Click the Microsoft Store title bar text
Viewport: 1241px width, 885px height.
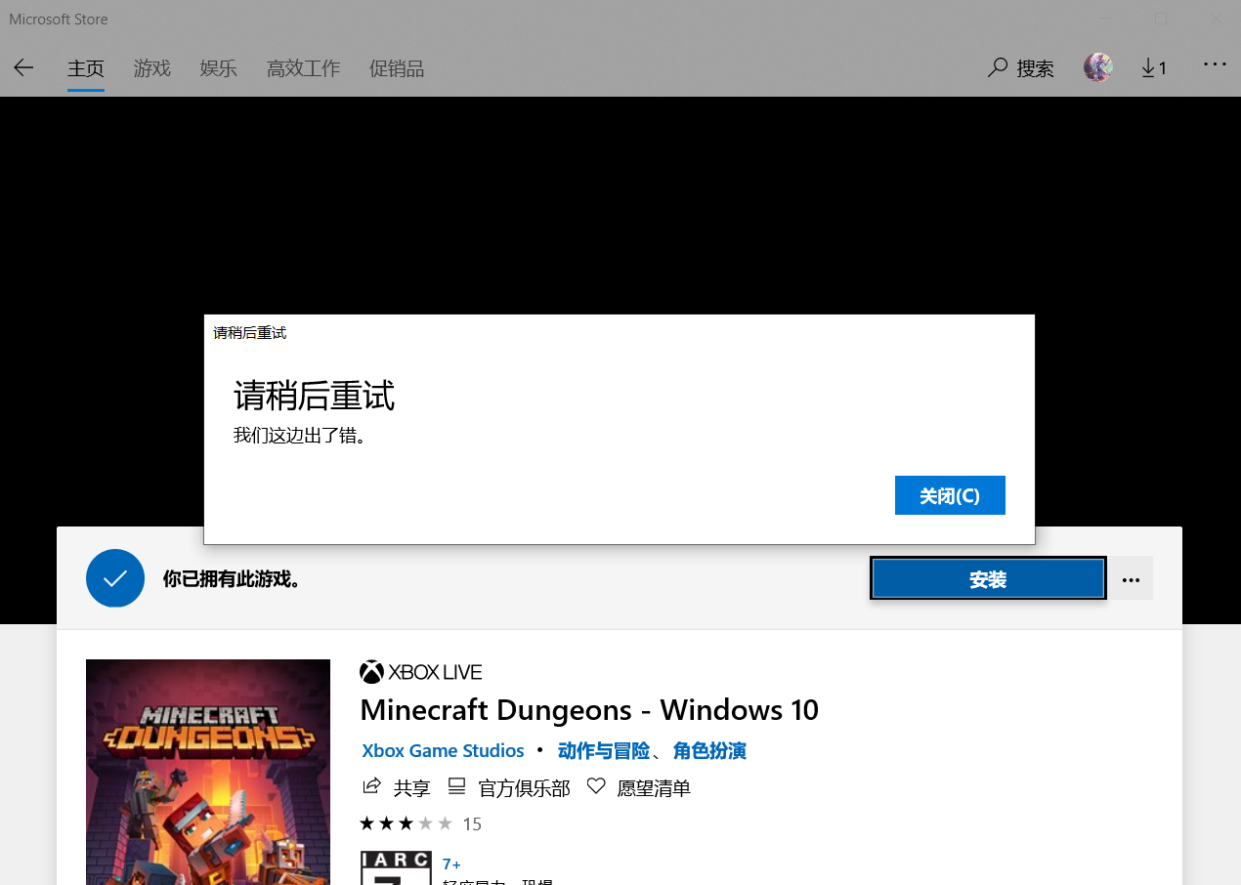(x=59, y=19)
